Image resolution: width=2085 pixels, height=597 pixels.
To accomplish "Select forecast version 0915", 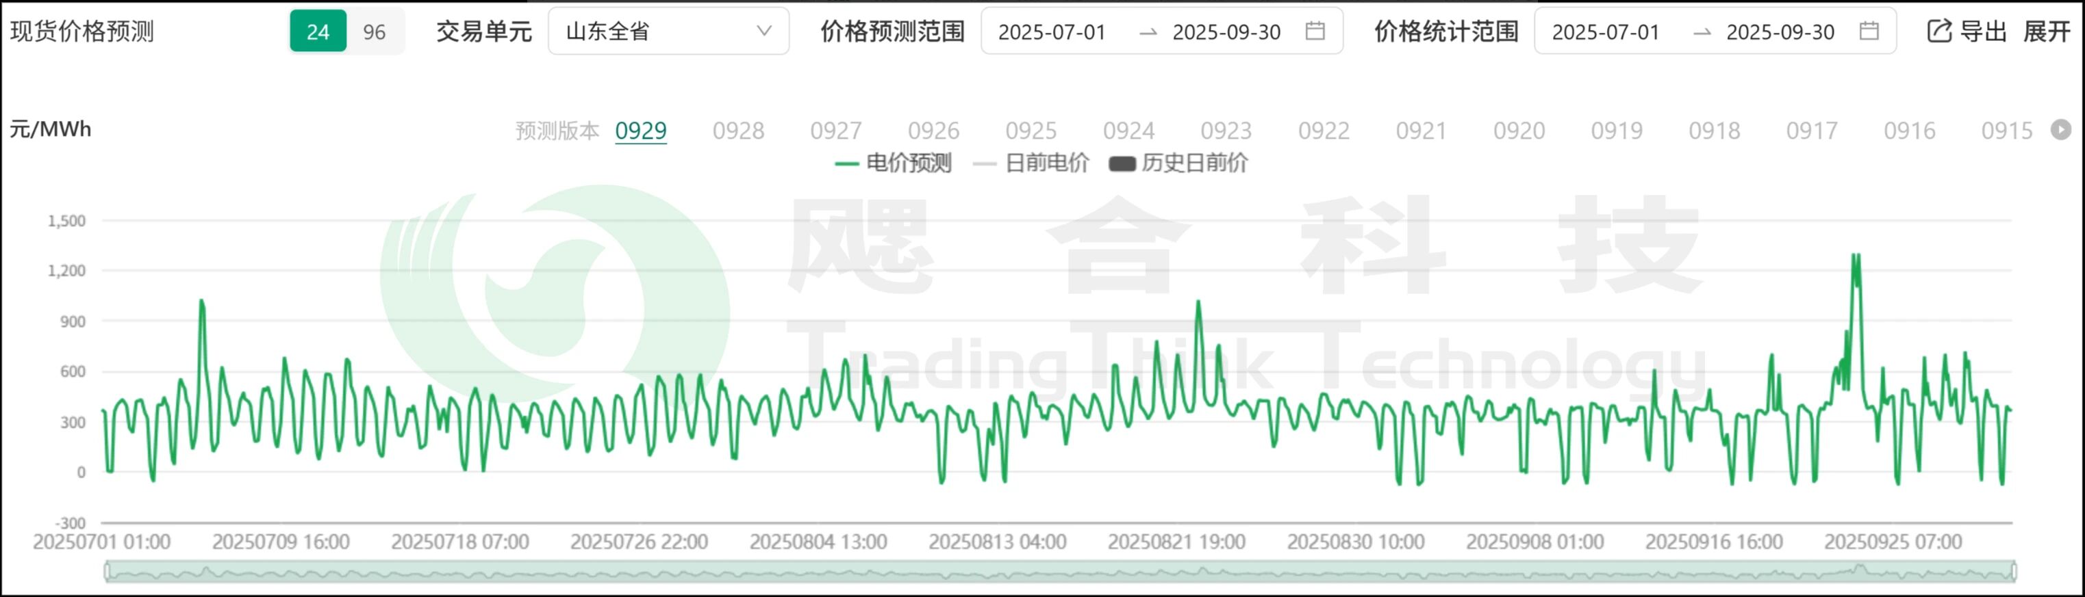I will click(x=2006, y=130).
